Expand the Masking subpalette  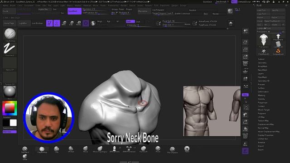(261, 96)
